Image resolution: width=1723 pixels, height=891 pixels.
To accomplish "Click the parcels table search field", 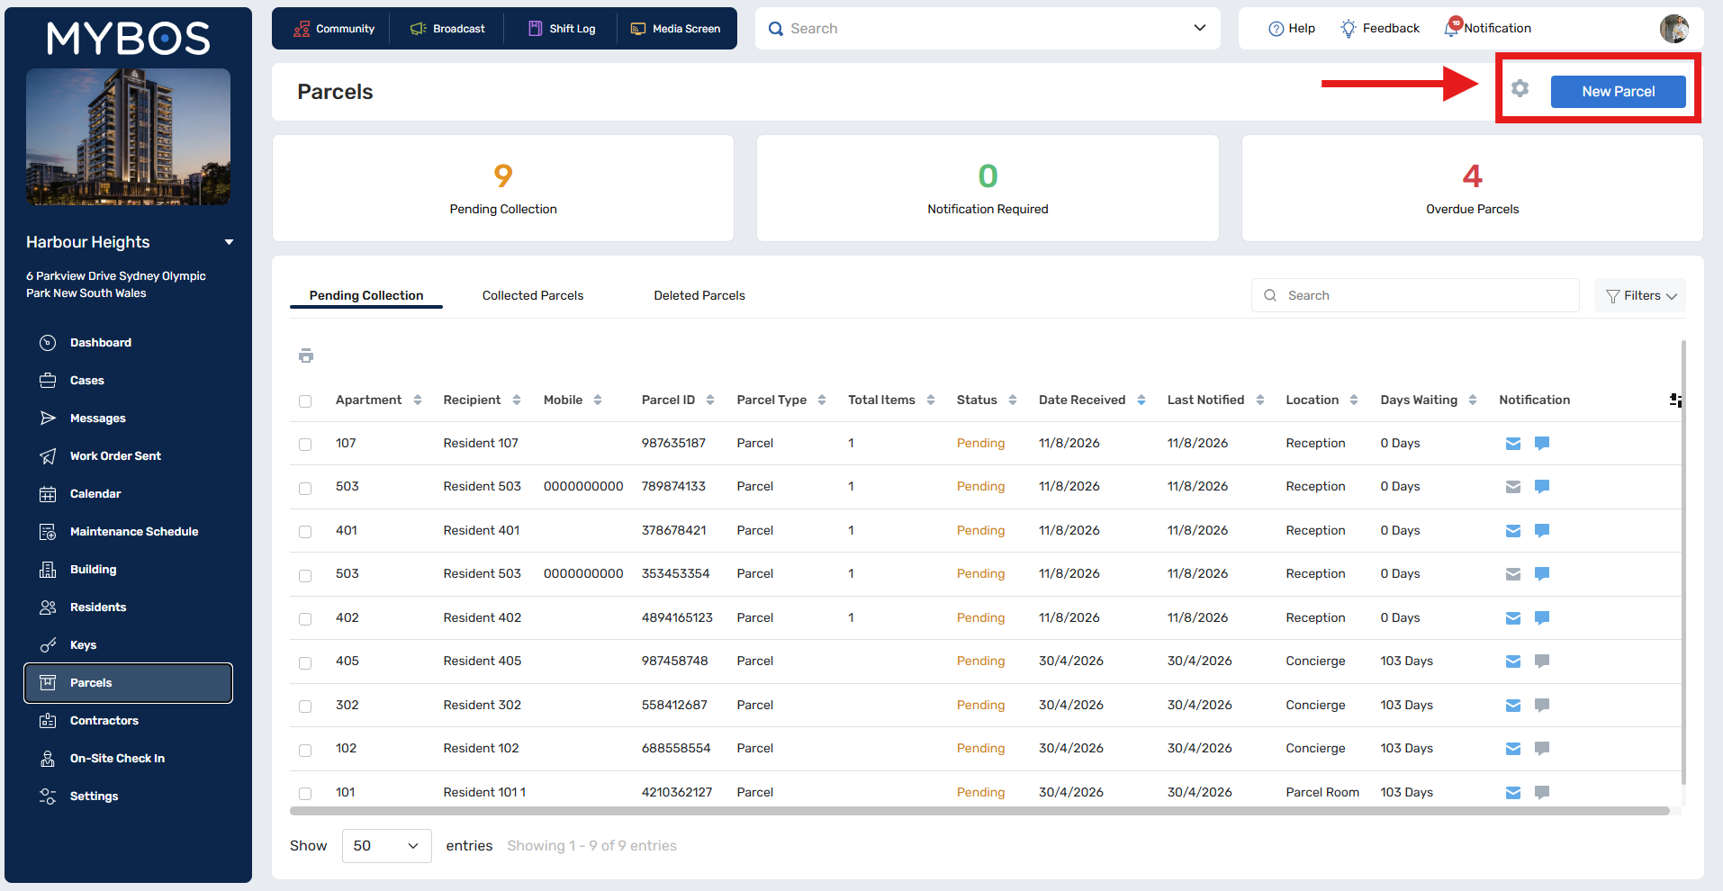I will 1415,295.
